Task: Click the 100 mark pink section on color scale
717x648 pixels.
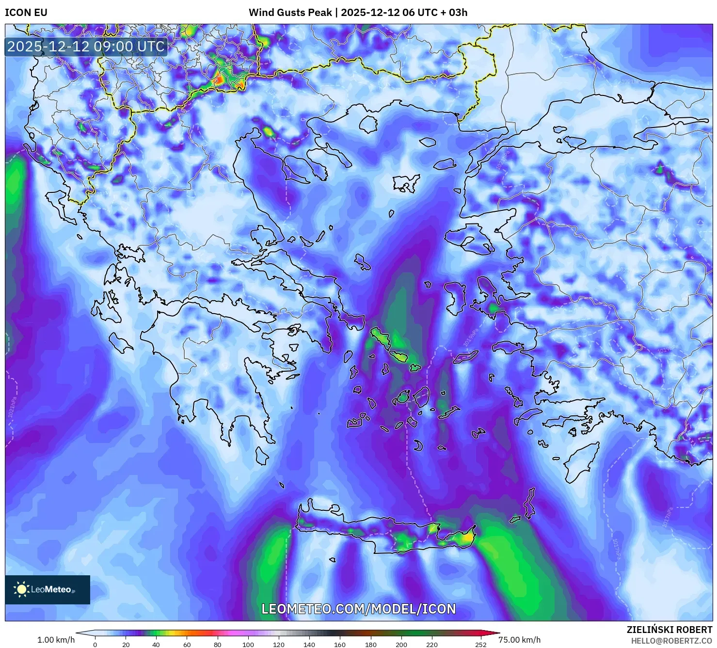Action: click(x=248, y=633)
